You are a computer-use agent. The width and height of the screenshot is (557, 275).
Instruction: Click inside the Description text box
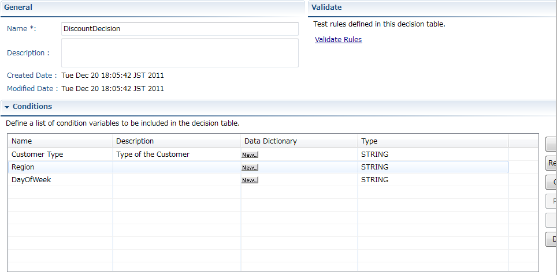coord(179,53)
